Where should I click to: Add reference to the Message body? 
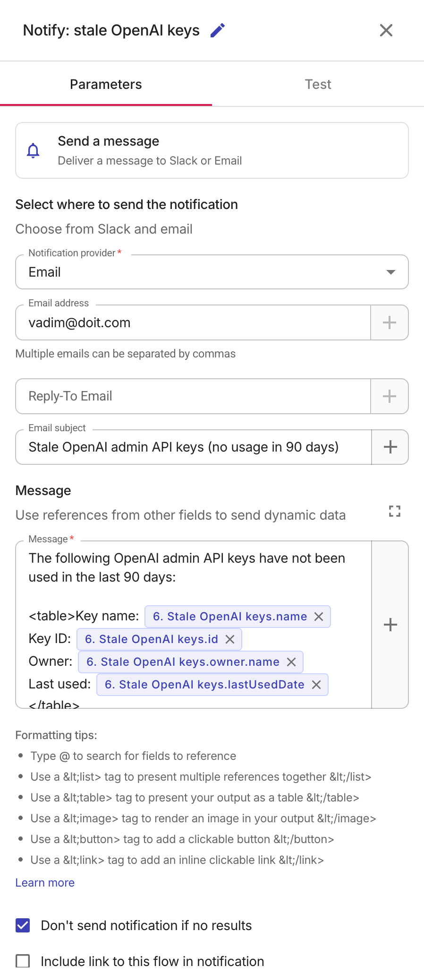pyautogui.click(x=390, y=625)
